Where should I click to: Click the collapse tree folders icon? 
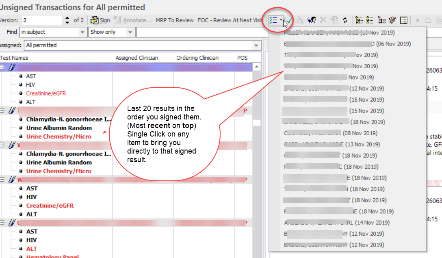(370, 20)
